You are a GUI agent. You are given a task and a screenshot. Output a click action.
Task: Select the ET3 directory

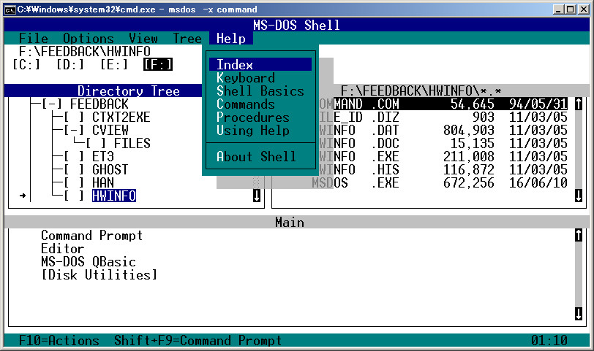pyautogui.click(x=103, y=156)
